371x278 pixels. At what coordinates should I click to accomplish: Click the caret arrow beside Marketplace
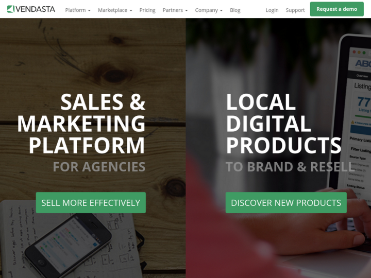pos(131,11)
